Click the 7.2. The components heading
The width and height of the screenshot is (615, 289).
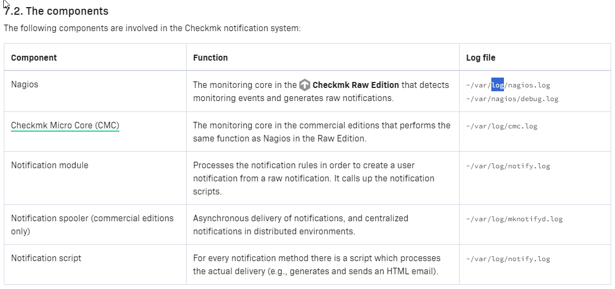coord(56,11)
